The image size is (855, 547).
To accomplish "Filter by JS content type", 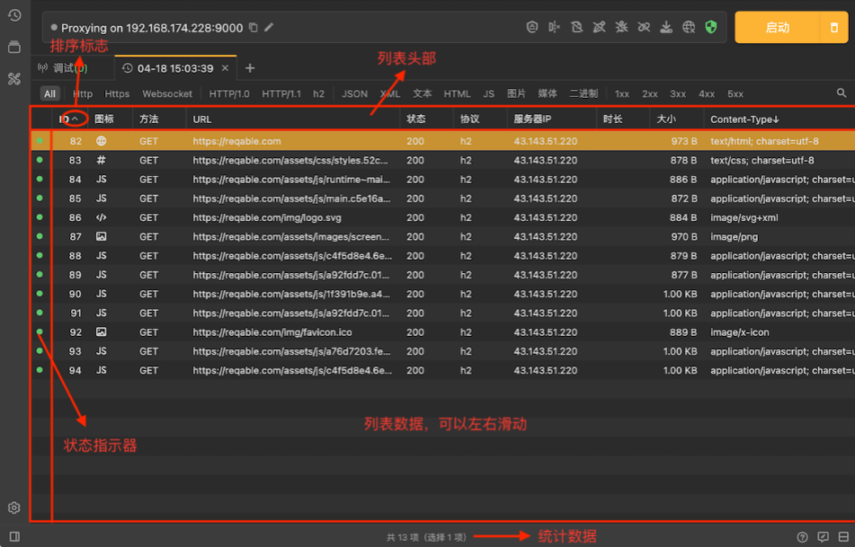I will click(488, 93).
